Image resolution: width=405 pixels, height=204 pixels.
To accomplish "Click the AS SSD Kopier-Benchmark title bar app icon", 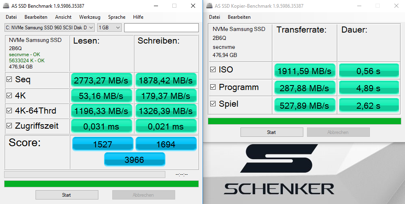I will pyautogui.click(x=210, y=6).
